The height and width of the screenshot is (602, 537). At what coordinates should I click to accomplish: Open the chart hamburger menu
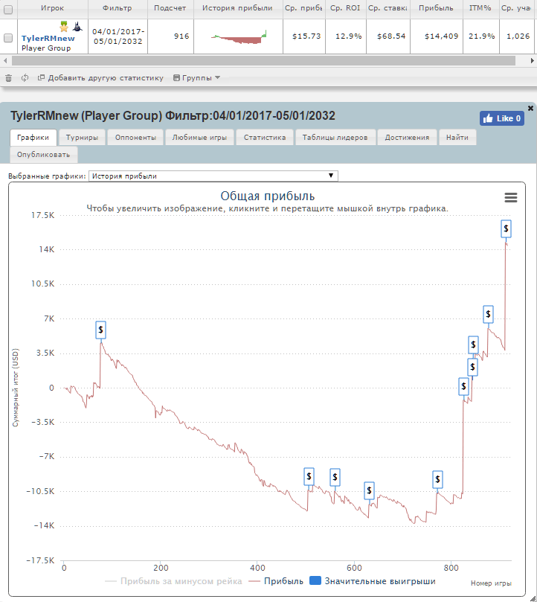[510, 196]
